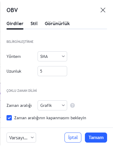This screenshot has width=113, height=147.
Task: Click the chevron arrow in Yöntem dropdown
Action: pyautogui.click(x=63, y=56)
